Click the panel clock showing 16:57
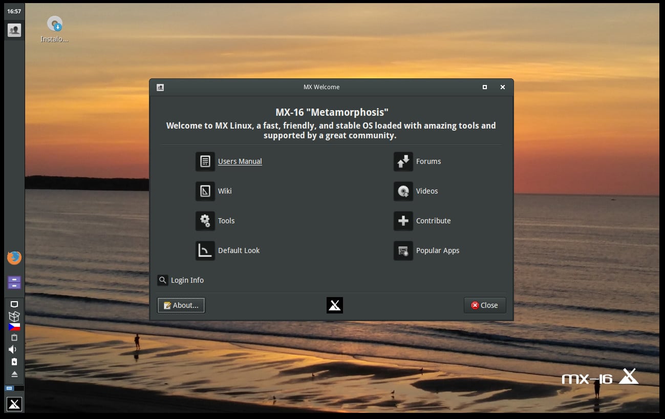665x419 pixels. 14,11
